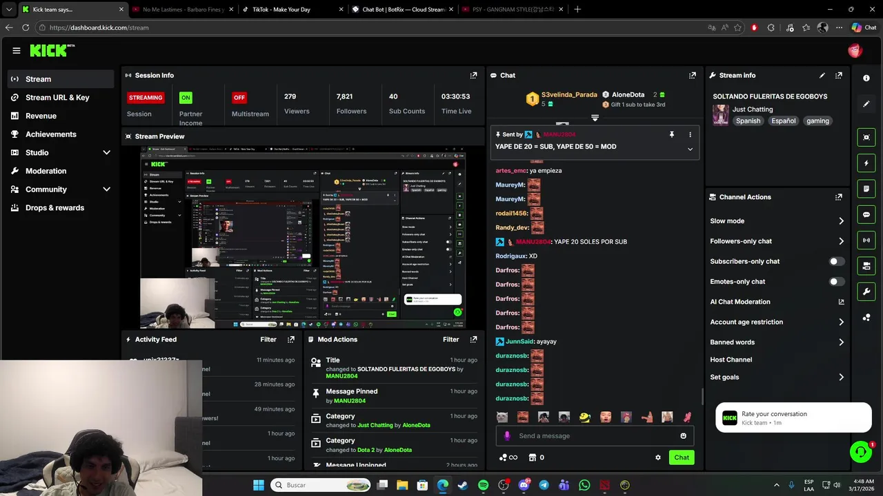Open the user profile avatar menu
Viewport: 883px width, 496px height.
855,50
